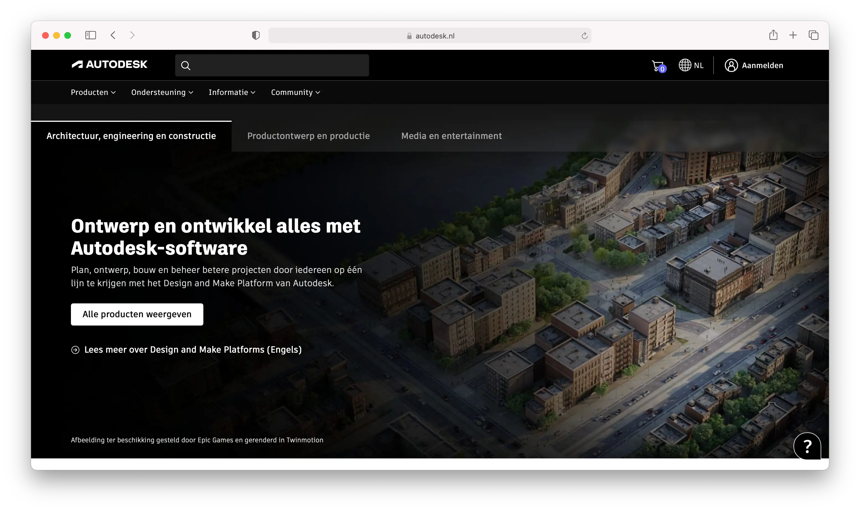860x511 pixels.
Task: Click inside the Autodesk search field
Action: [276, 65]
